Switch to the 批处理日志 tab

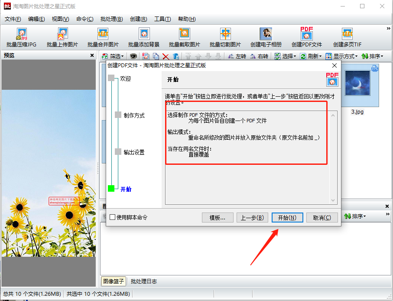[x=144, y=281]
